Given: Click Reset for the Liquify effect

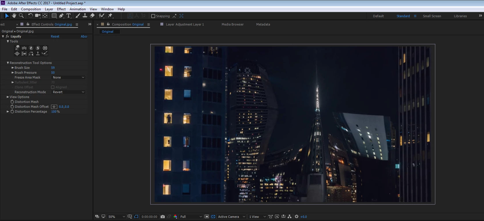Looking at the screenshot, I should 55,36.
